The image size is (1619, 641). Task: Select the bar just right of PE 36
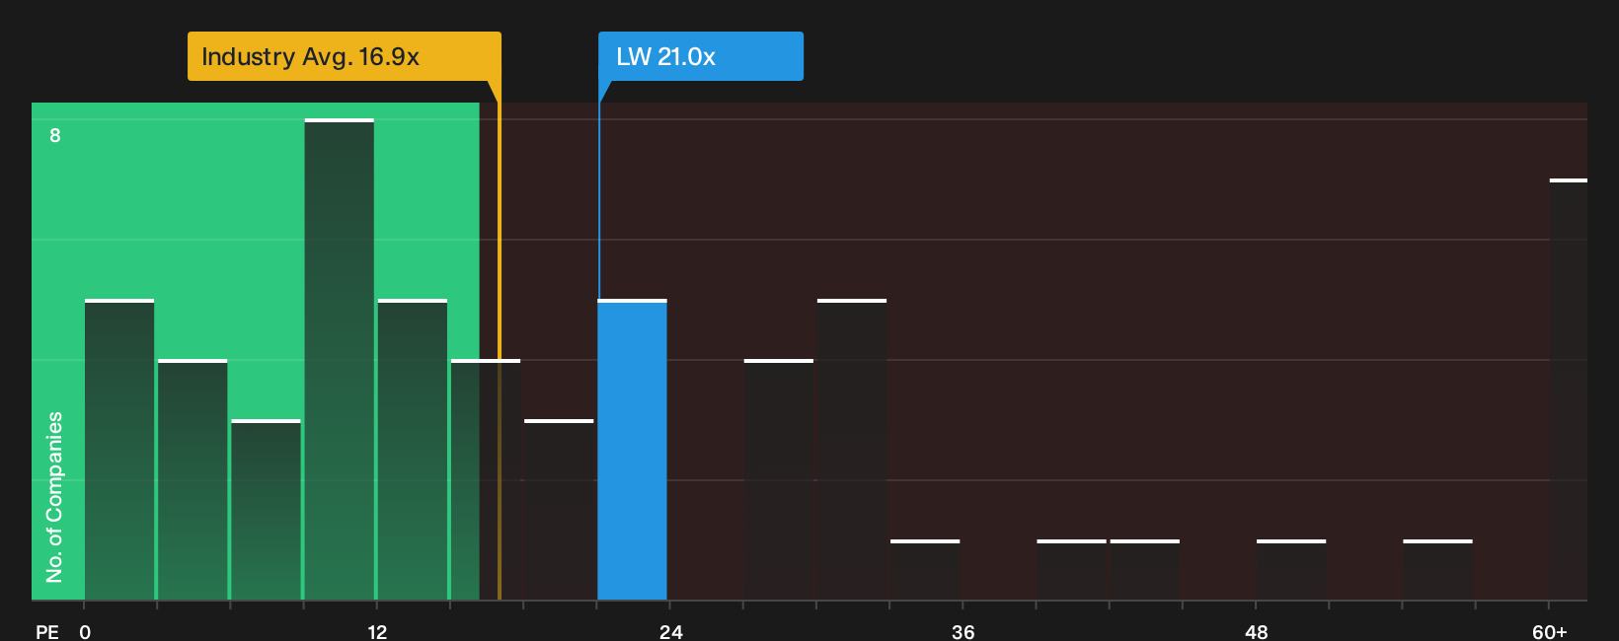[x=1072, y=570]
